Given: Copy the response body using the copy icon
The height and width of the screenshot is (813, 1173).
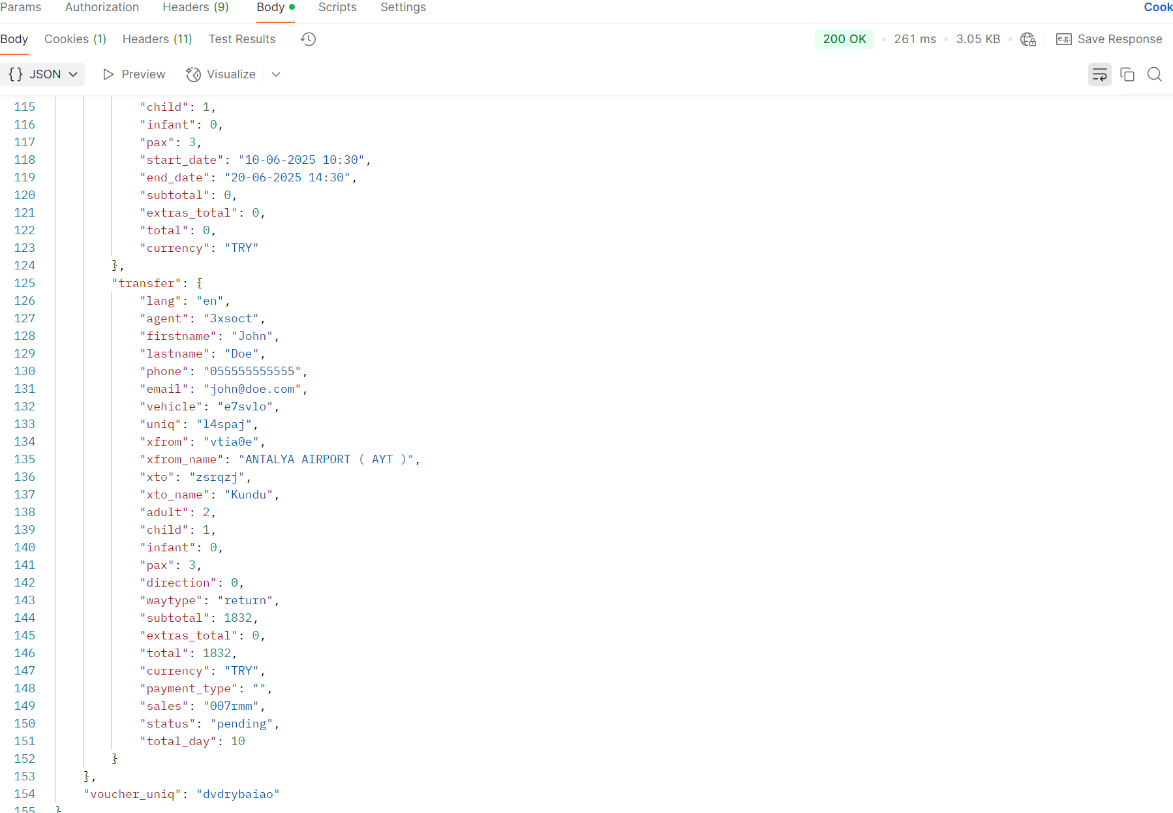Looking at the screenshot, I should coord(1127,74).
